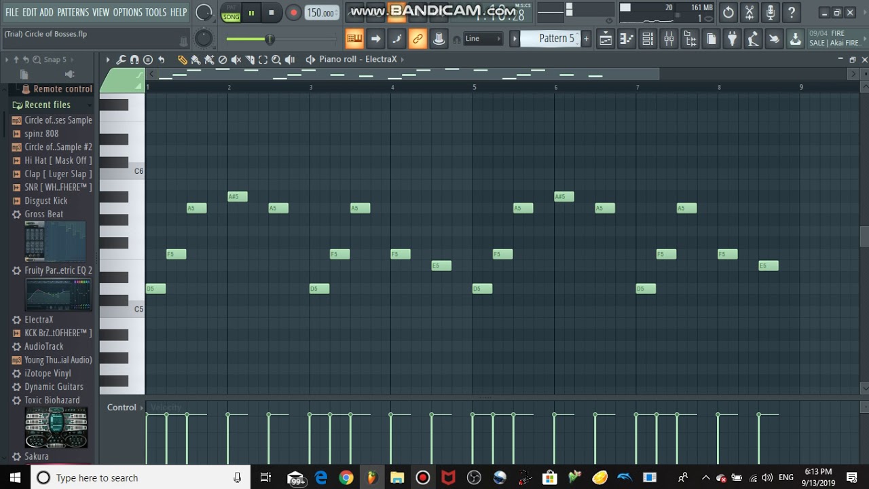Open the help question mark icon
869x489 pixels.
791,12
